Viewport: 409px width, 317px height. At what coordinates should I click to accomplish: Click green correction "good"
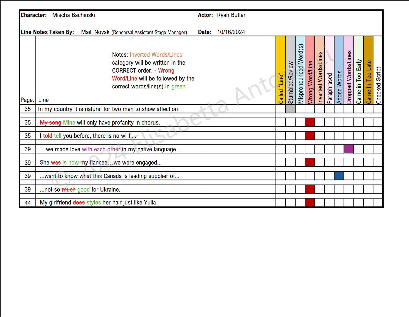[83, 189]
